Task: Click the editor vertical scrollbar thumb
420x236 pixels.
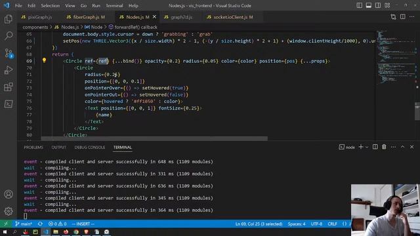Action: pyautogui.click(x=417, y=111)
